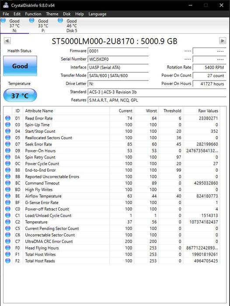Click the Serial Number field
Viewport: 230px width, 306px height.
118,59
